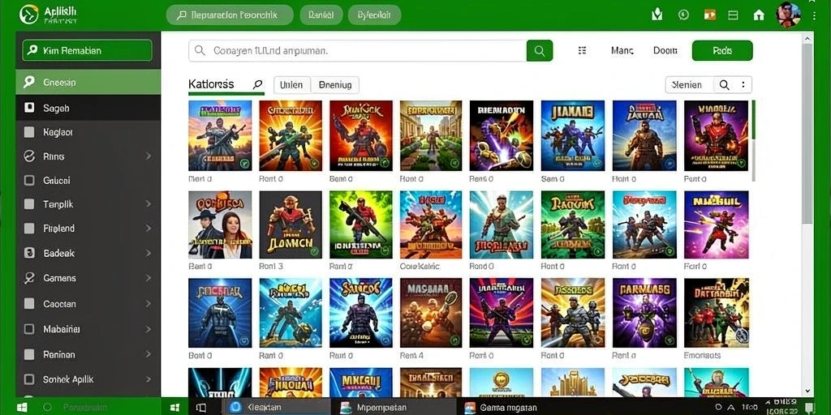Click the list view icon beside Manc
This screenshot has height=415, width=831.
pos(582,51)
